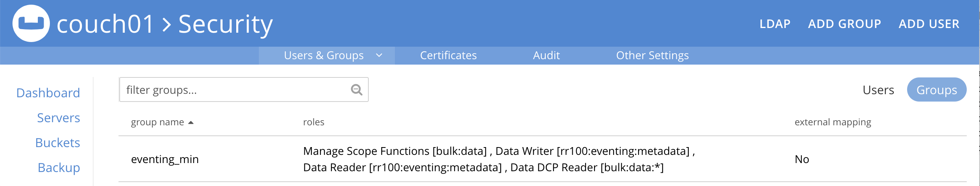Open the Backup section
The image size is (980, 186).
[59, 168]
